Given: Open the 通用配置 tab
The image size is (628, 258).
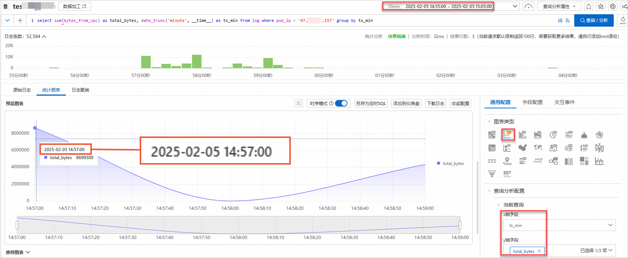Looking at the screenshot, I should pyautogui.click(x=500, y=102).
